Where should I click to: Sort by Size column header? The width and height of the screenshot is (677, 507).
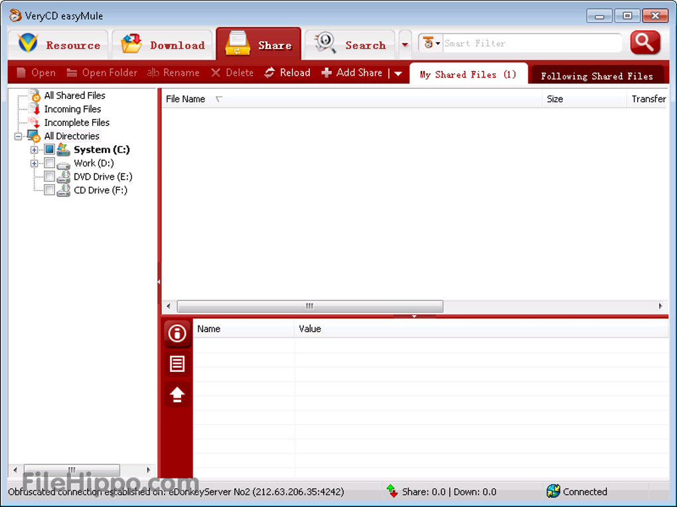tap(583, 99)
